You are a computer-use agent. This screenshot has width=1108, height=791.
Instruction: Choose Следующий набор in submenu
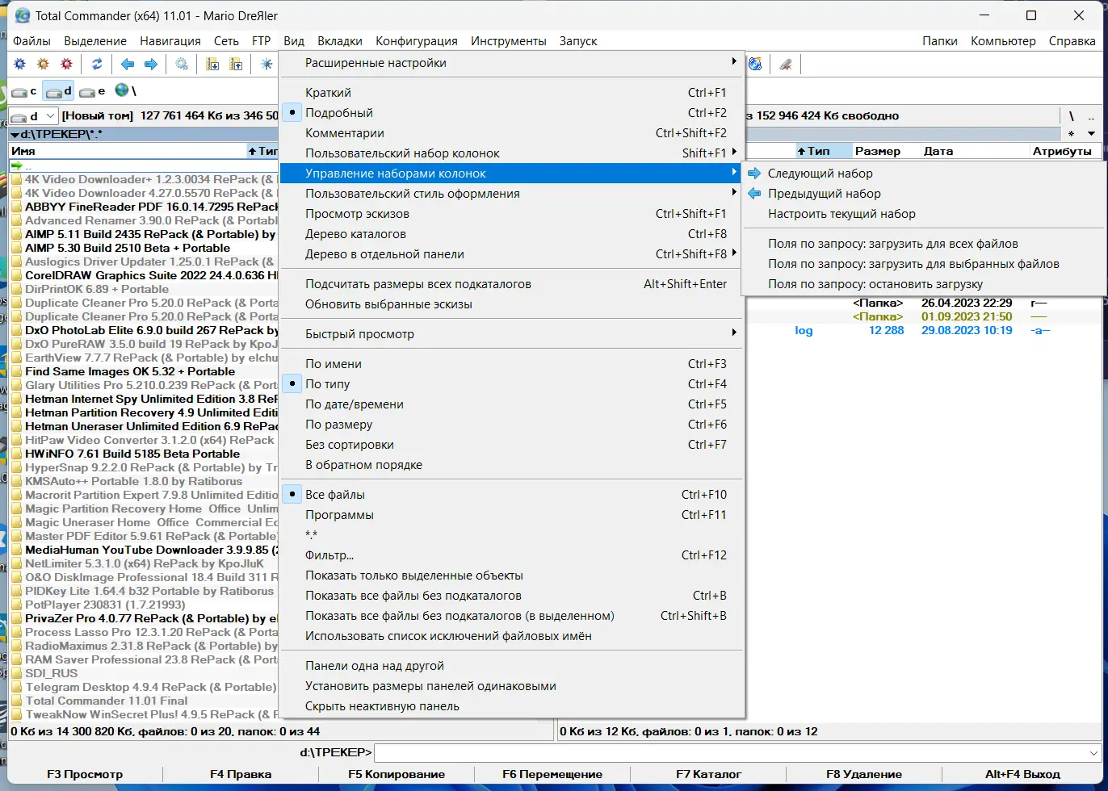pos(924,174)
